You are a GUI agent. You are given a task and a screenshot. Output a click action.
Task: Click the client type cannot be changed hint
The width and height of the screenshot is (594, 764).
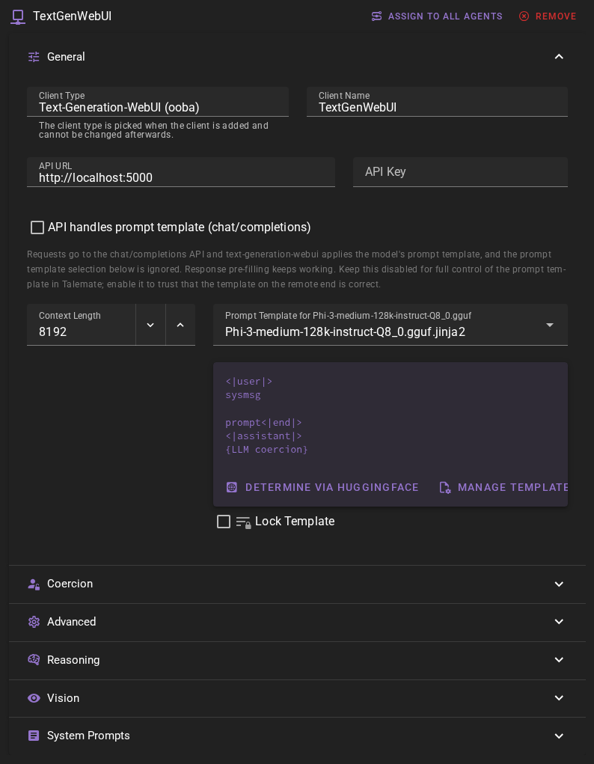click(x=153, y=130)
